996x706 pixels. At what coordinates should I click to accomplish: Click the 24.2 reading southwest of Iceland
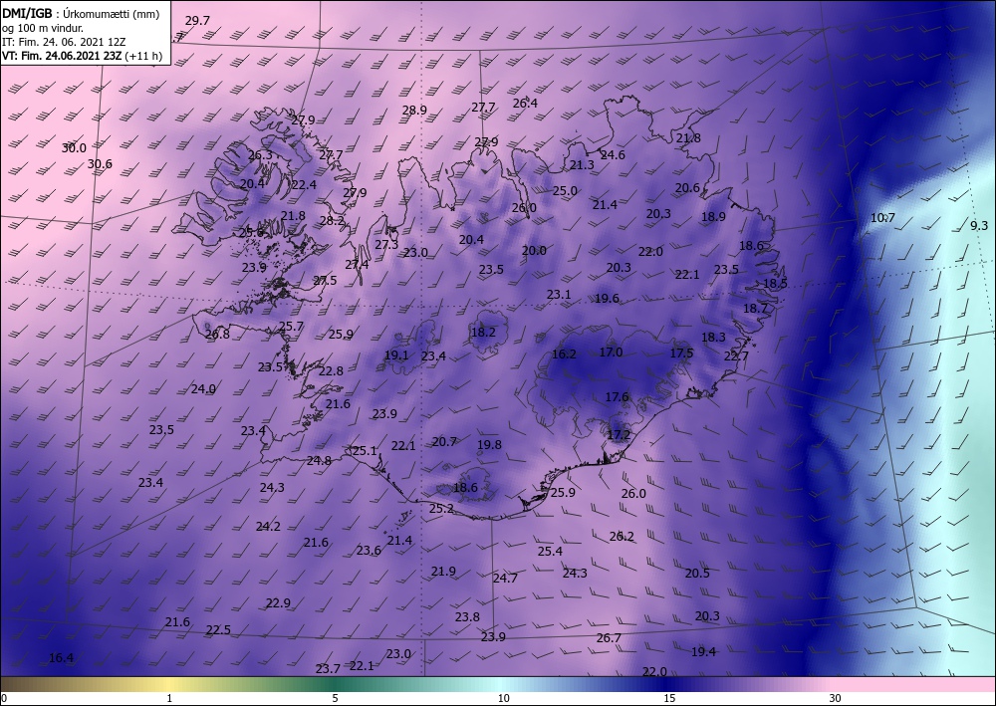[x=268, y=527]
